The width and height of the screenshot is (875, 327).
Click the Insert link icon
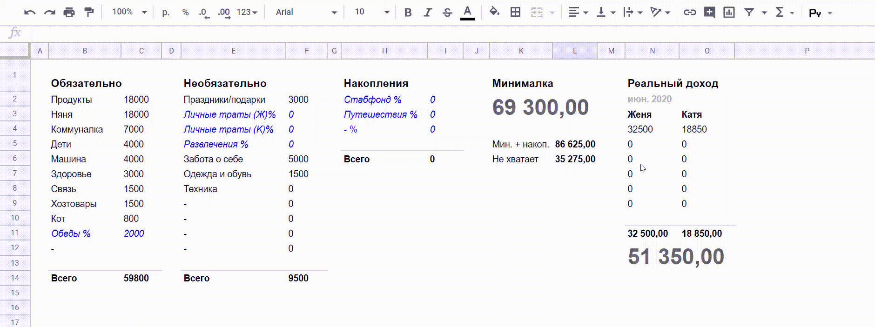[690, 13]
